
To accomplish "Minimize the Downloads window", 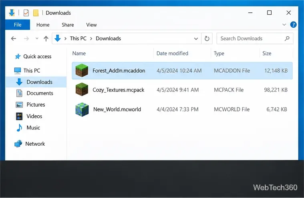I will coord(250,13).
